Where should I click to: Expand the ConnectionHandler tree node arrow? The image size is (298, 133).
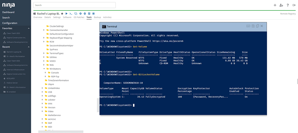[x=44, y=30]
